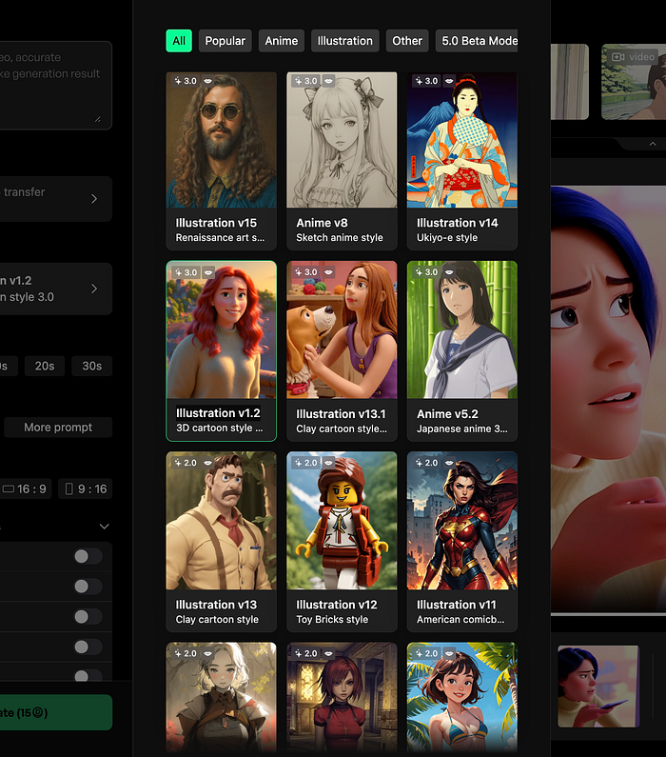Screen dimensions: 666x757
Task: Click the face-mask icon on Illustration v12
Action: (328, 463)
